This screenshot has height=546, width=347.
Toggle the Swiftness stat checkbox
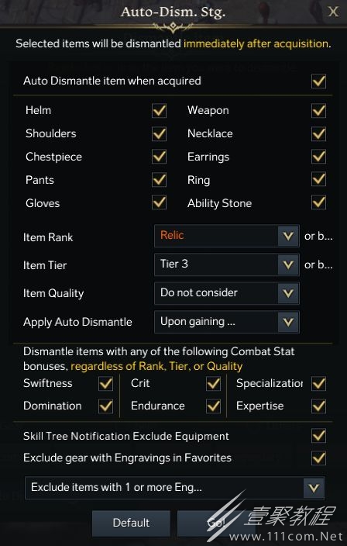[x=105, y=383]
